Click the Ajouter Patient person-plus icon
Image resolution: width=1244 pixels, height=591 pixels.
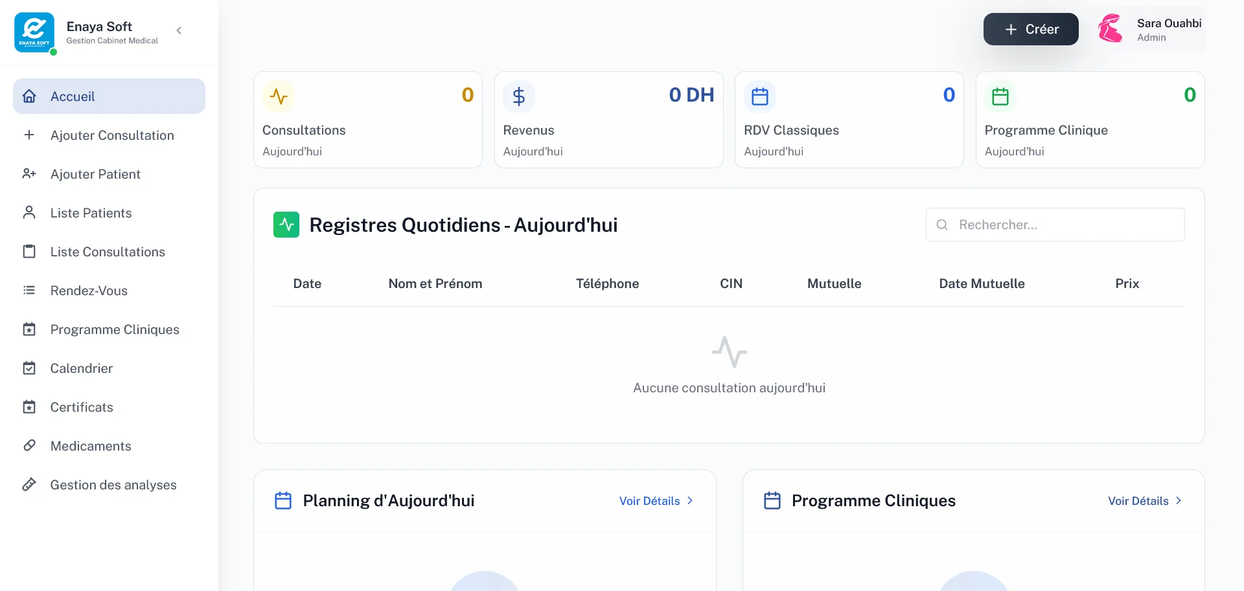(x=29, y=173)
